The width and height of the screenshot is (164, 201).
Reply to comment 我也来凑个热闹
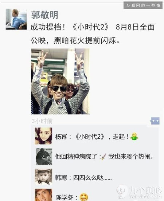pyautogui.click(x=131, y=157)
